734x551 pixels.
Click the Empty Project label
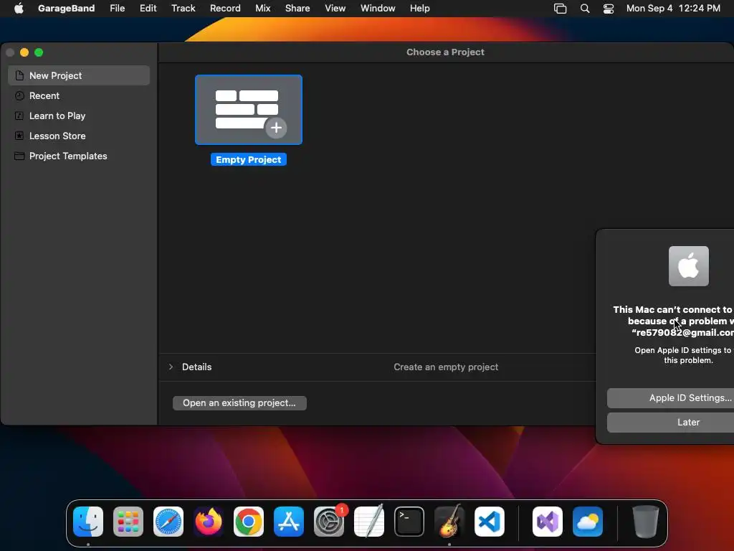[249, 160]
